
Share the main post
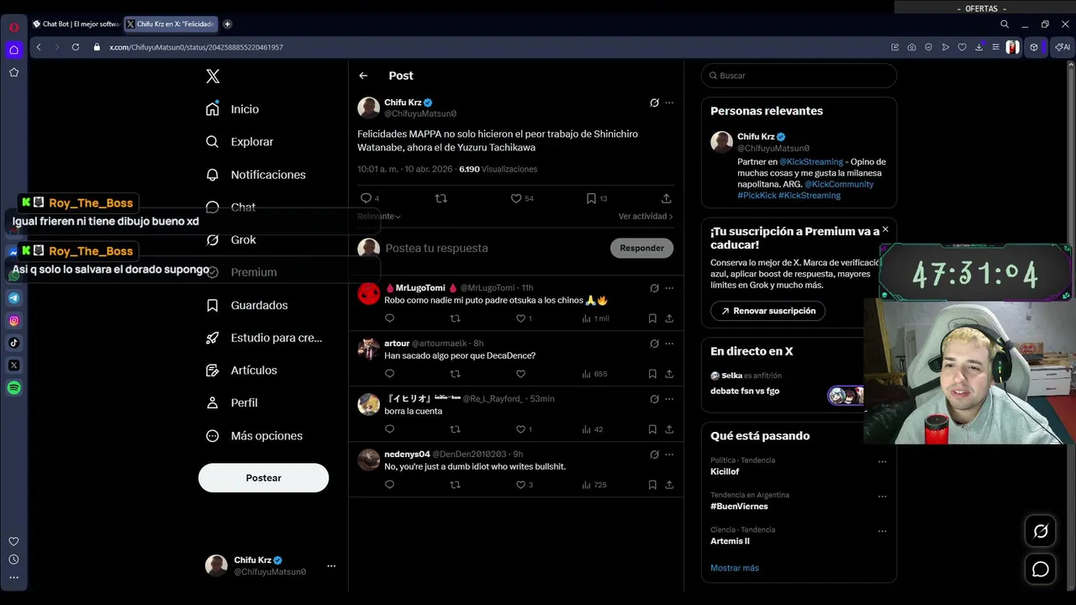[x=666, y=198]
